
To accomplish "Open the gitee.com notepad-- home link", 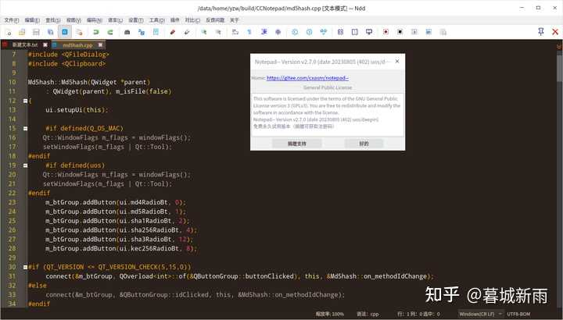I will pos(307,78).
